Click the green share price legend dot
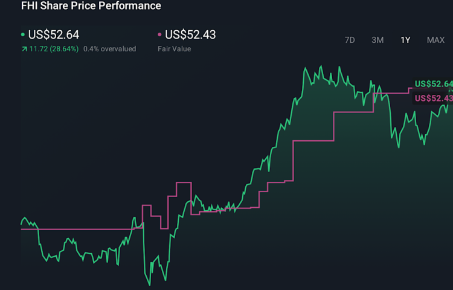Image resolution: width=453 pixels, height=290 pixels. click(x=23, y=35)
